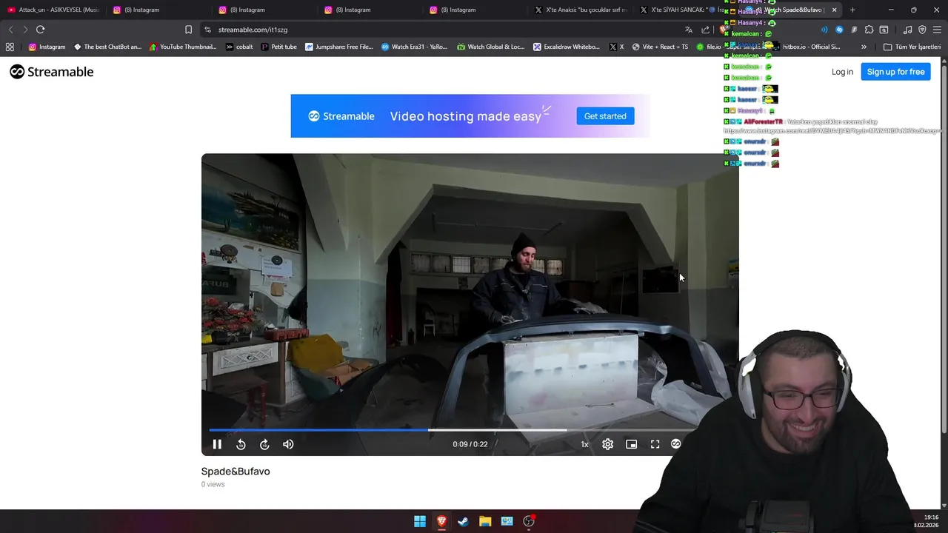Click the translate page icon
This screenshot has height=533, width=948.
point(689,30)
